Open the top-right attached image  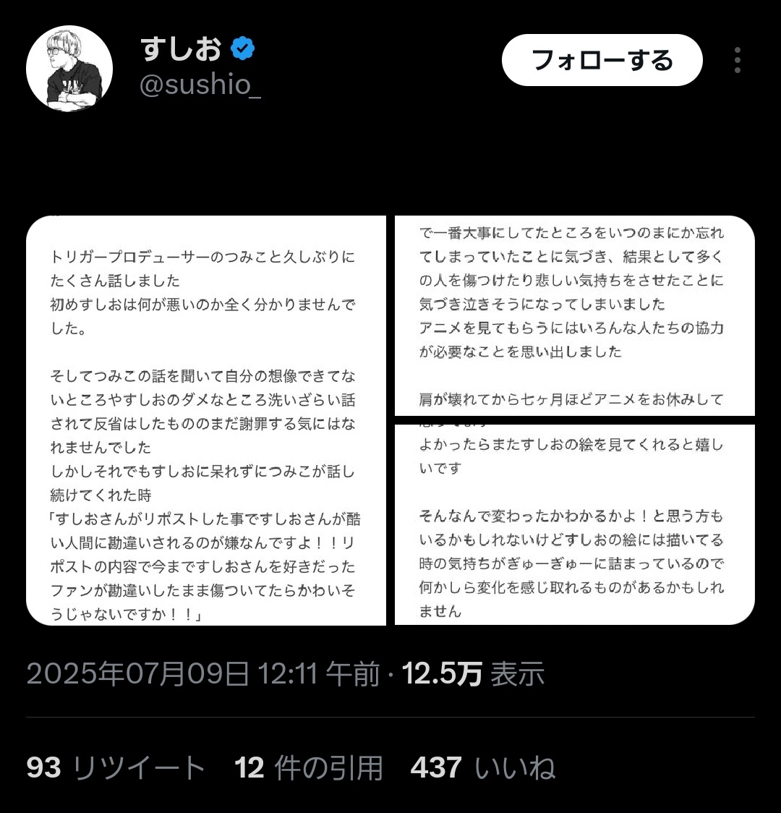point(575,316)
